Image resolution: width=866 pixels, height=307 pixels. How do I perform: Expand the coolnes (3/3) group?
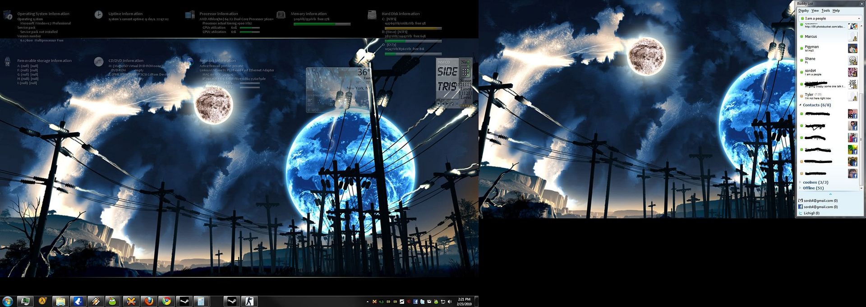coord(801,182)
